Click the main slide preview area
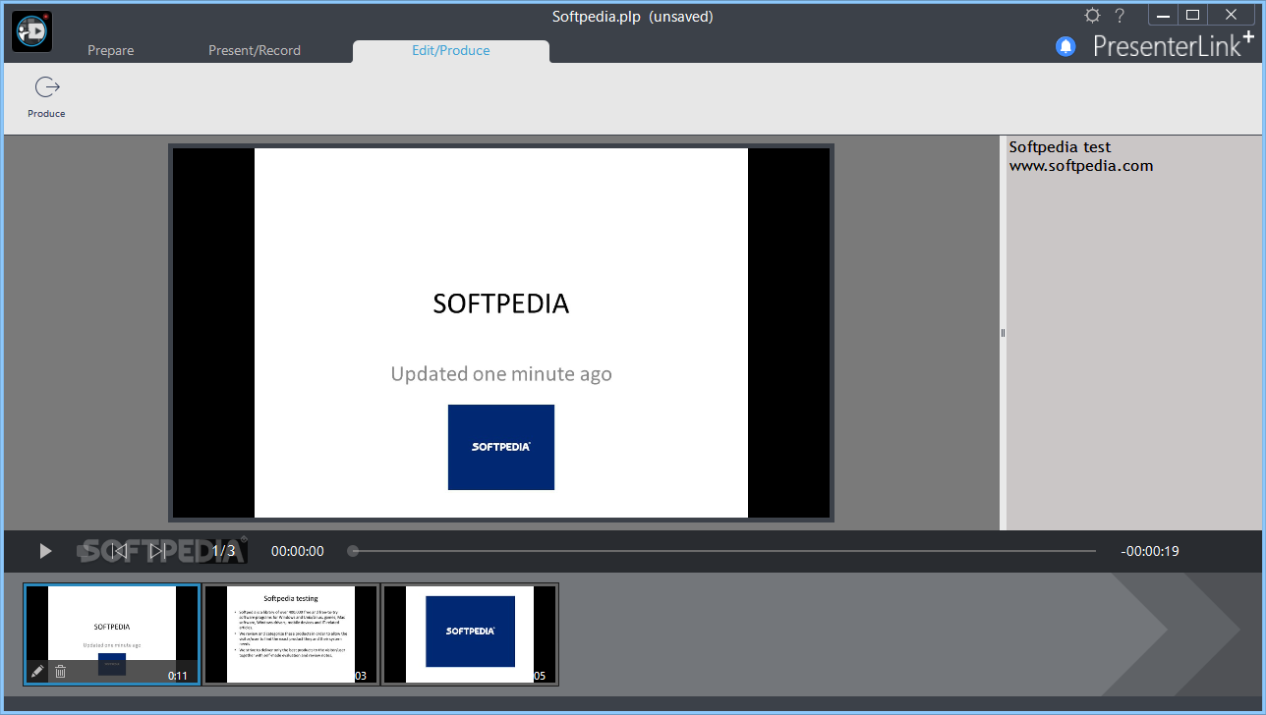 [501, 333]
